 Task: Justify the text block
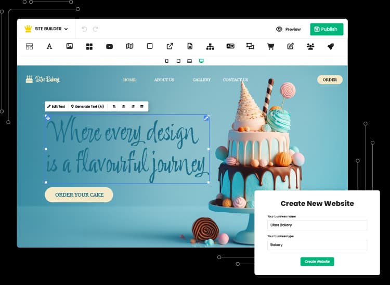point(142,107)
